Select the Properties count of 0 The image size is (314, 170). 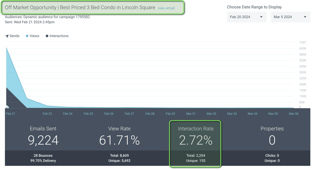pos(272,140)
